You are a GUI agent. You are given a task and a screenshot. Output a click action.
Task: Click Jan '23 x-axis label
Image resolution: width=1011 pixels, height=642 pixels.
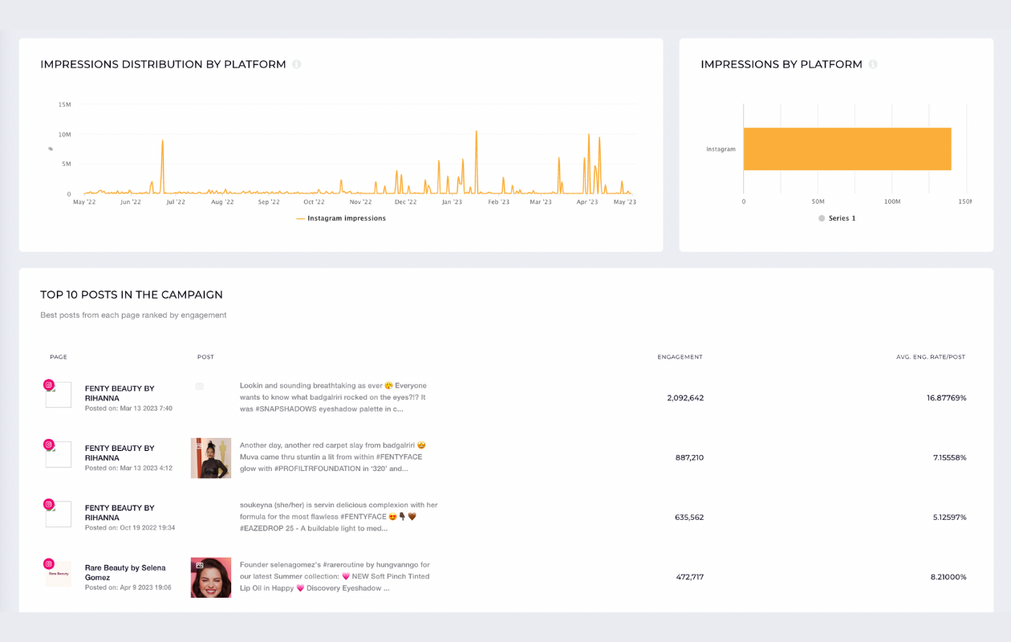[x=452, y=202]
